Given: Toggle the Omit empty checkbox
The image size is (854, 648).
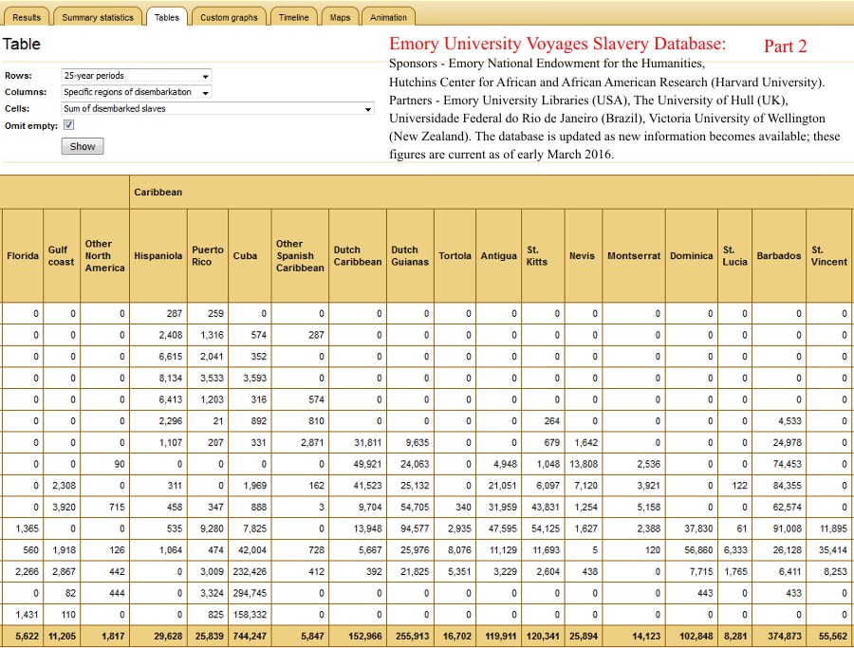Looking at the screenshot, I should 68,125.
